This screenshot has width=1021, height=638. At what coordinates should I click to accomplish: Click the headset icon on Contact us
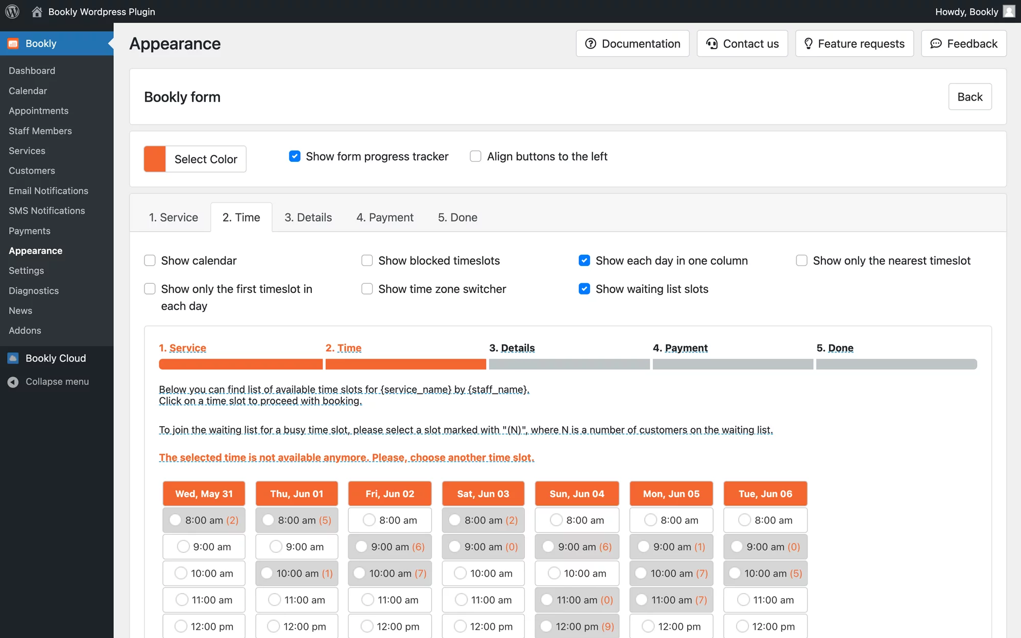[x=712, y=43]
